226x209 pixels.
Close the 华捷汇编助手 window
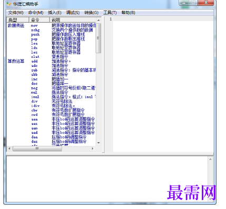[x=206, y=3]
